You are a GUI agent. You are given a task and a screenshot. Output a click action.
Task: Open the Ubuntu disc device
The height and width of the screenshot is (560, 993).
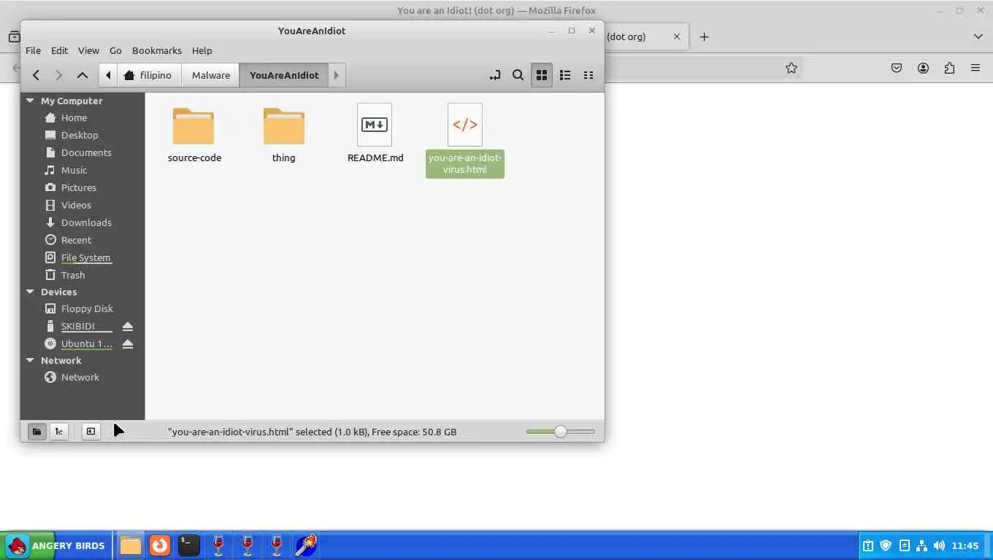pyautogui.click(x=86, y=343)
